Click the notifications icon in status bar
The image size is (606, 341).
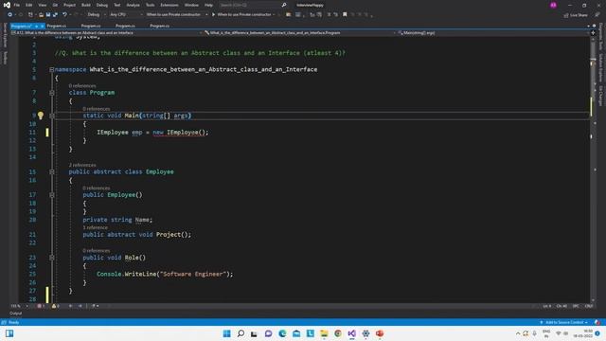(597, 322)
